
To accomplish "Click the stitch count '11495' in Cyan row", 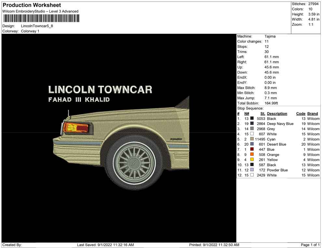I will (x=260, y=139).
